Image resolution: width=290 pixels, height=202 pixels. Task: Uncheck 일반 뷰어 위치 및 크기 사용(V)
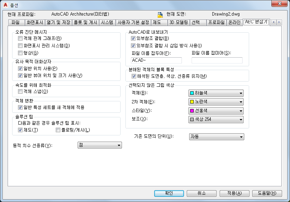[20, 76]
